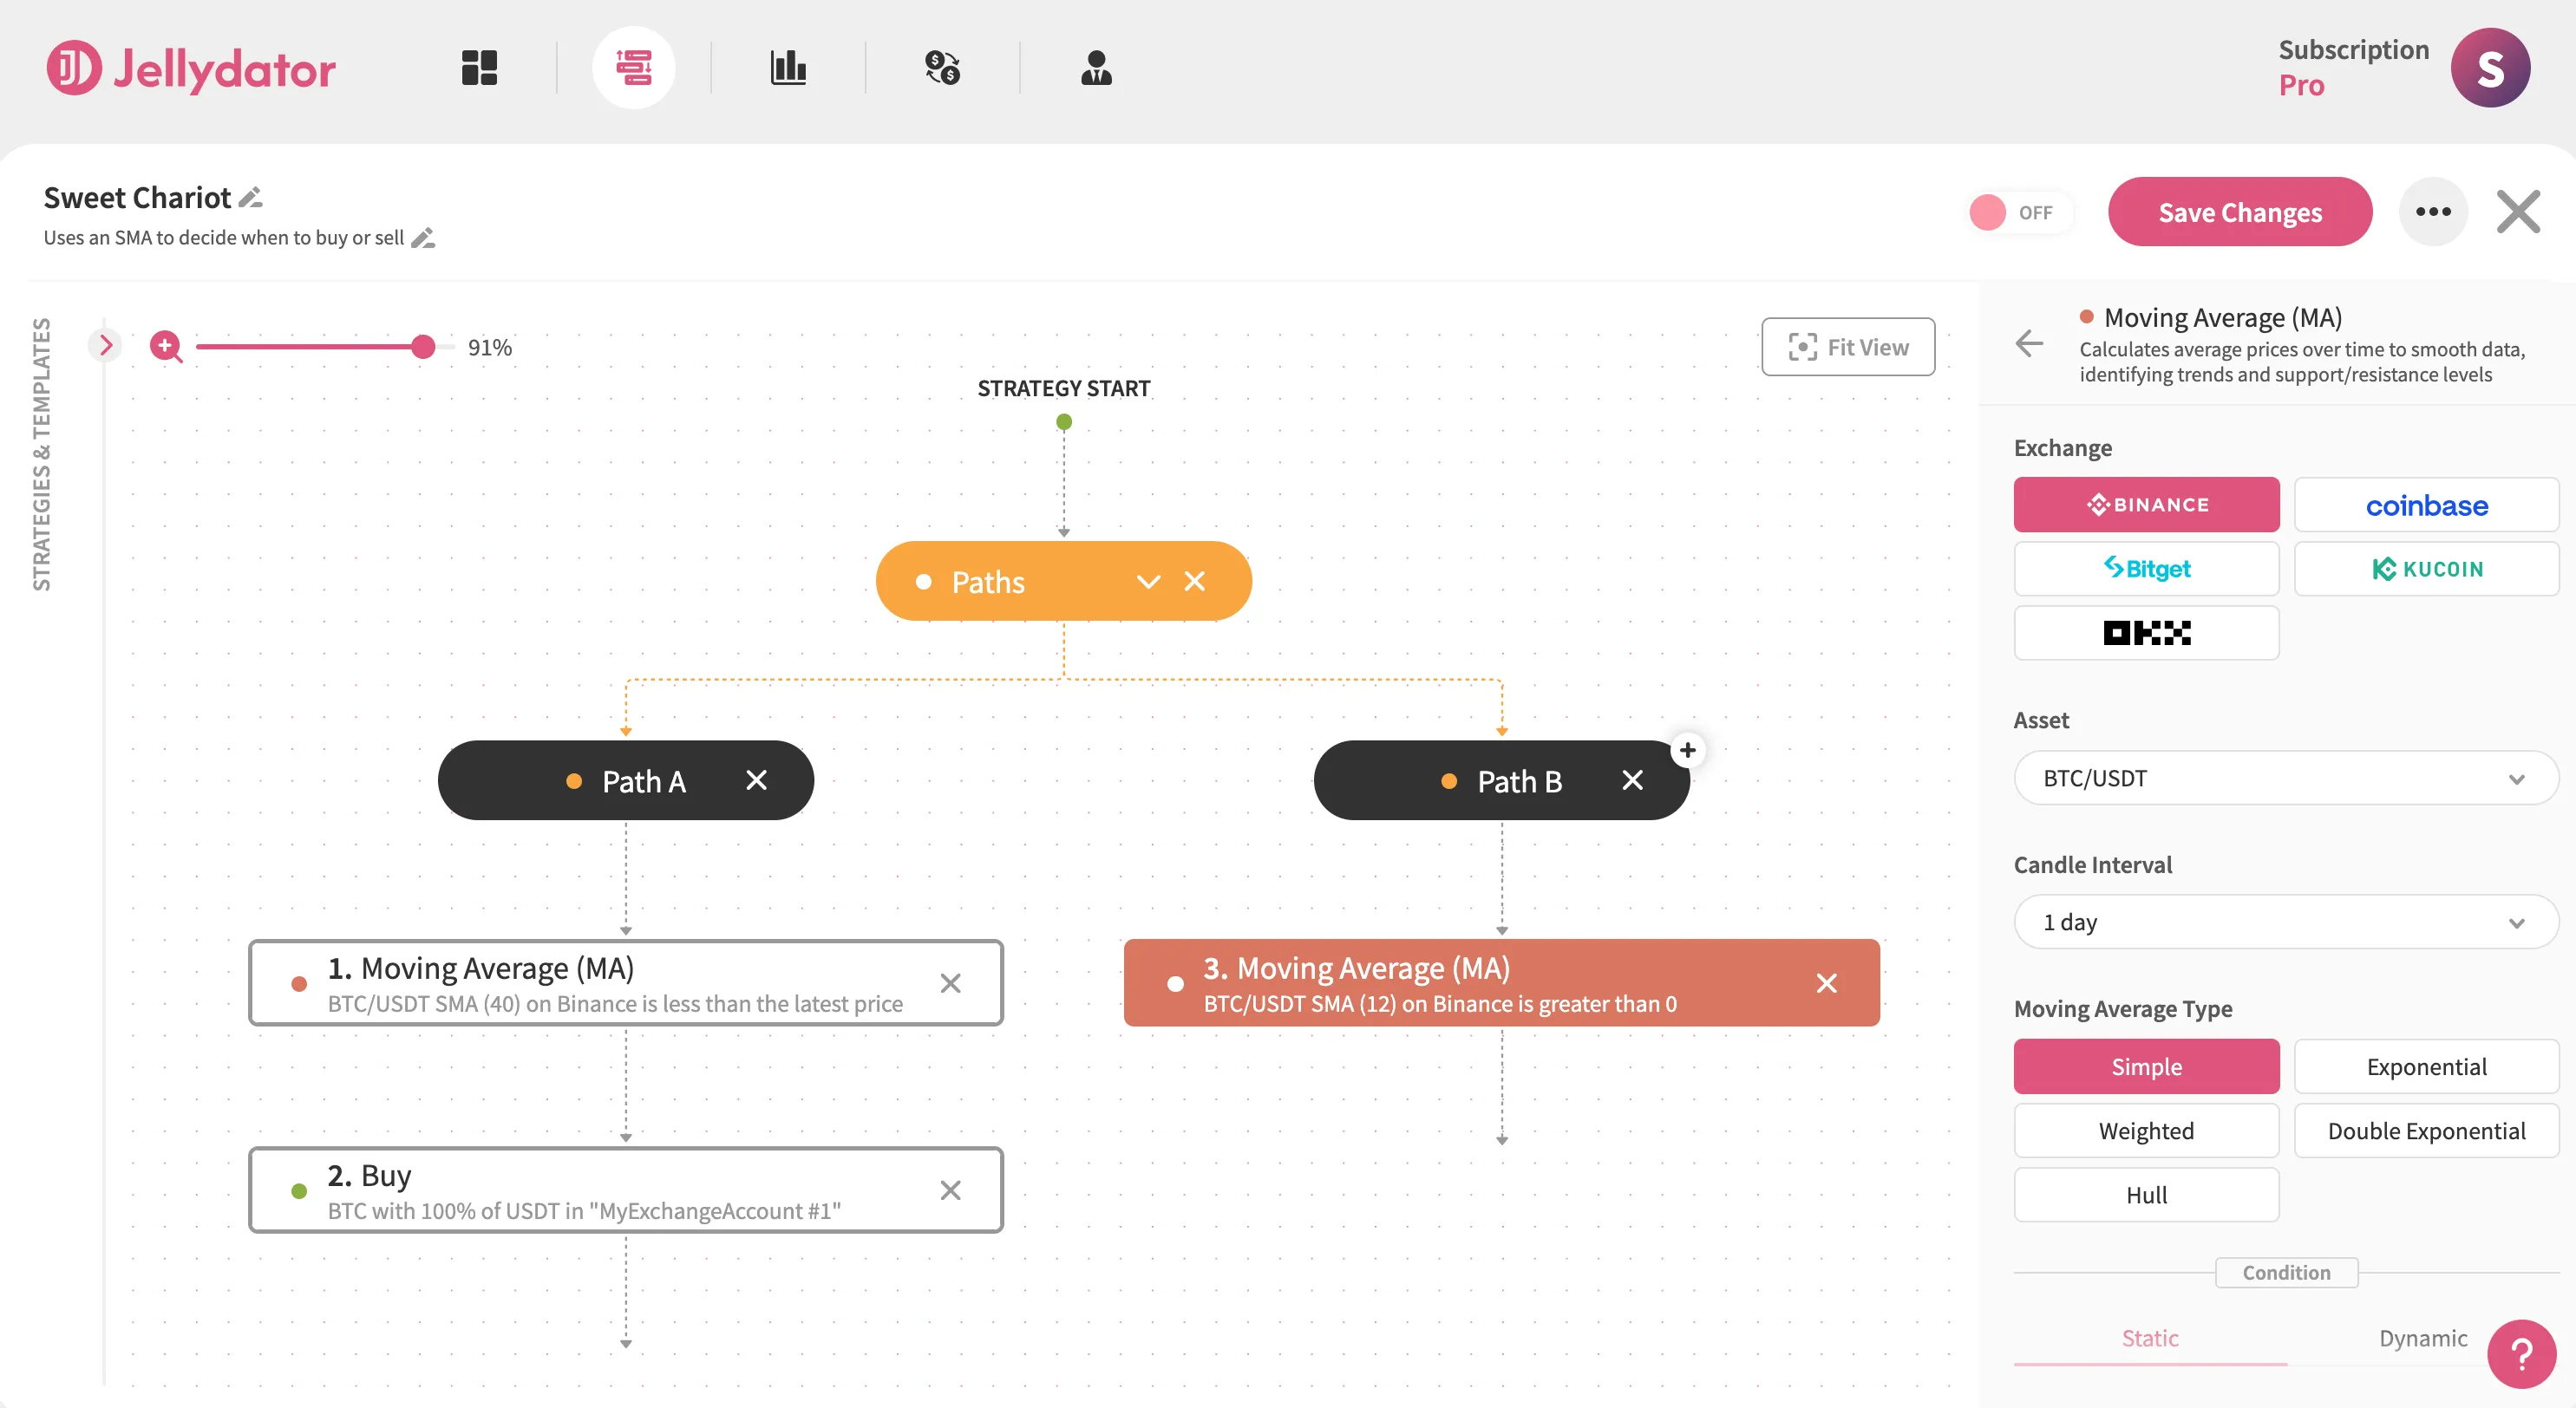Adjust the zoom level slider

tap(423, 347)
